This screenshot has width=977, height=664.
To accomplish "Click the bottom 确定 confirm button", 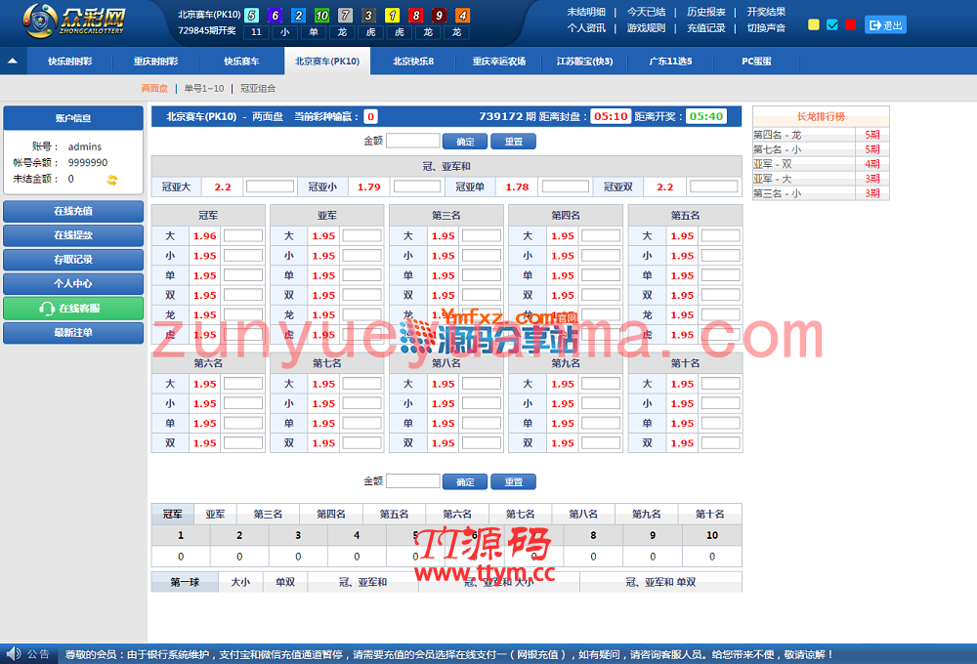I will (465, 481).
